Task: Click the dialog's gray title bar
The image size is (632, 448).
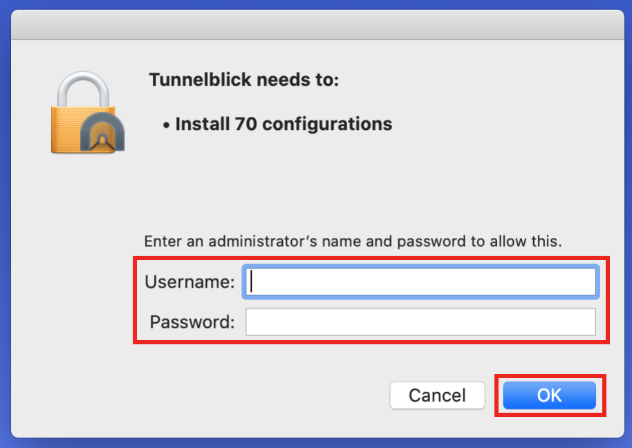Action: click(x=317, y=25)
